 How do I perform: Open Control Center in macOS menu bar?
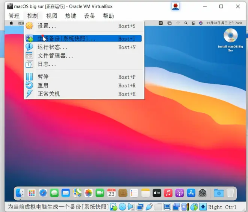(x=194, y=23)
